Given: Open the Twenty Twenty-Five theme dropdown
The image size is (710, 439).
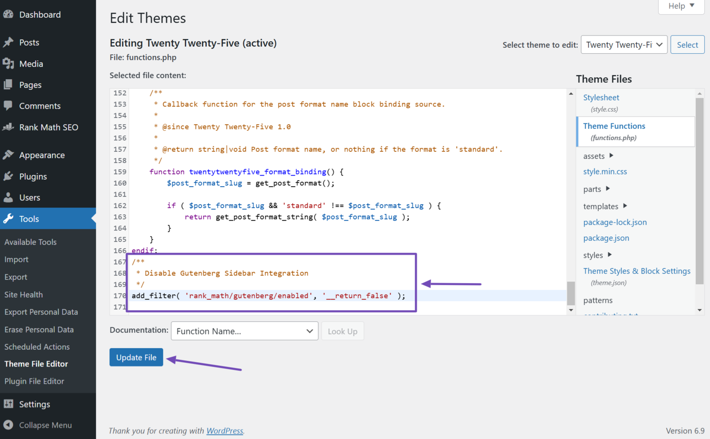Looking at the screenshot, I should 624,45.
